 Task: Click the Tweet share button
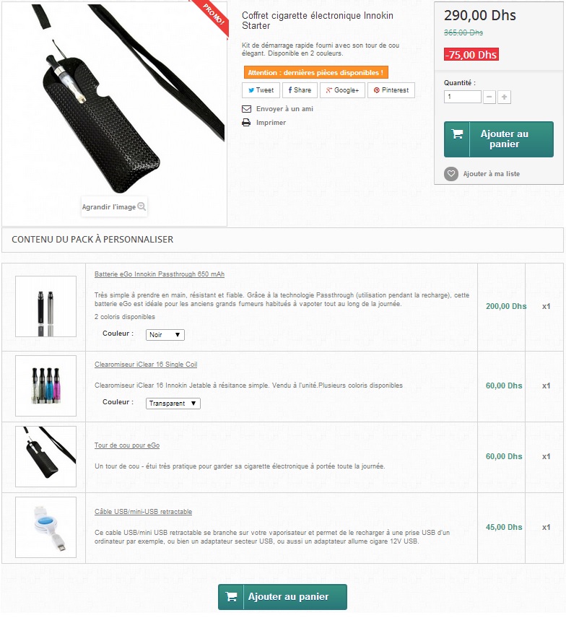click(x=261, y=90)
